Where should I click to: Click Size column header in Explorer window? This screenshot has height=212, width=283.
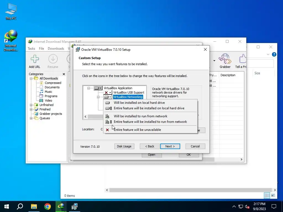click(x=257, y=73)
